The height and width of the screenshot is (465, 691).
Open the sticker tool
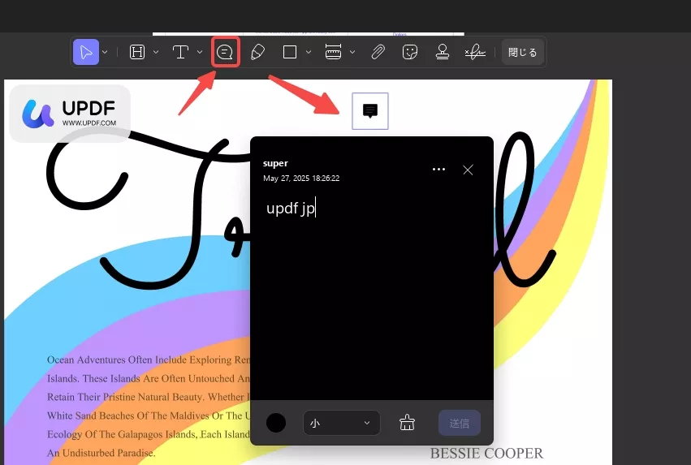(410, 52)
